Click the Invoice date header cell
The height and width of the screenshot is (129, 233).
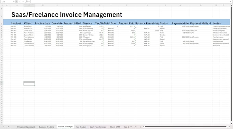[x=42, y=24]
